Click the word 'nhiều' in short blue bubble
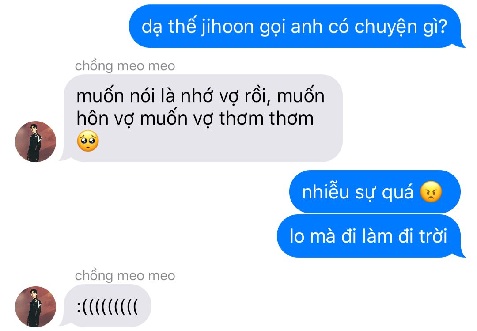The height and width of the screenshot is (331, 477). click(x=325, y=192)
